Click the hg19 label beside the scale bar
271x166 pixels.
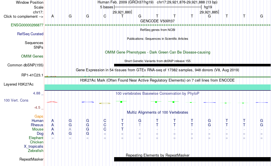[208, 7]
